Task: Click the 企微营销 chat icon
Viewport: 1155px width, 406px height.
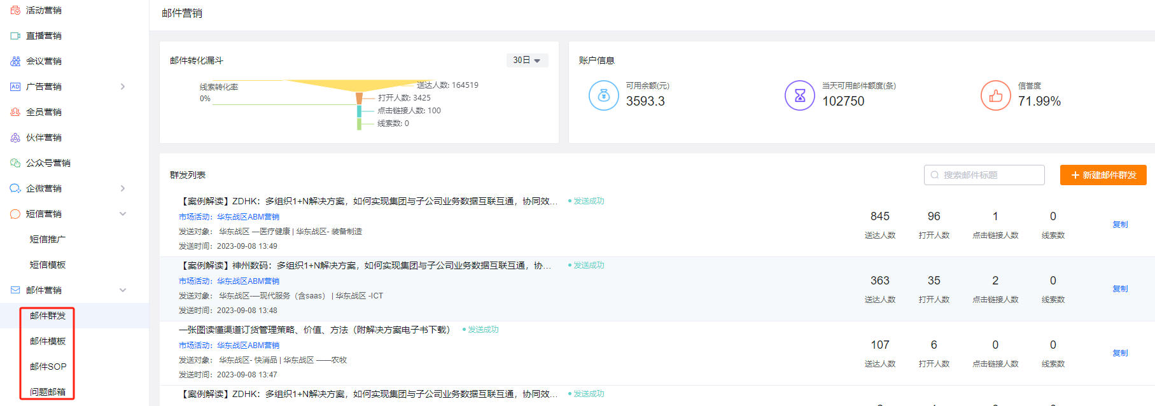Action: click(x=15, y=188)
